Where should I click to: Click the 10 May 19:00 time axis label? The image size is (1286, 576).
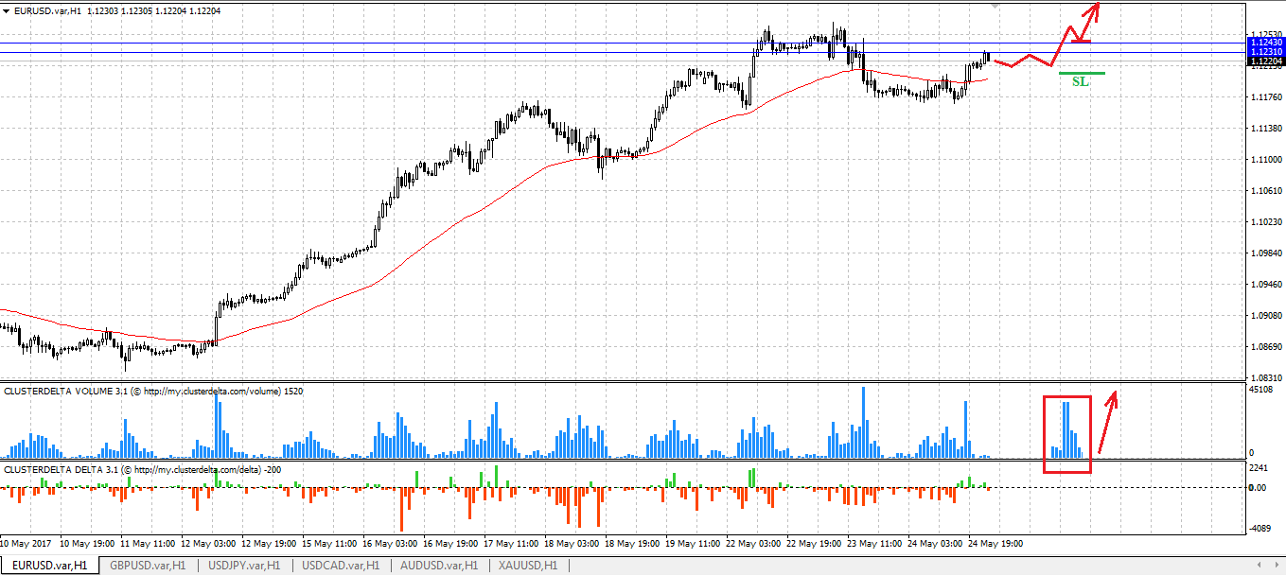coord(87,545)
